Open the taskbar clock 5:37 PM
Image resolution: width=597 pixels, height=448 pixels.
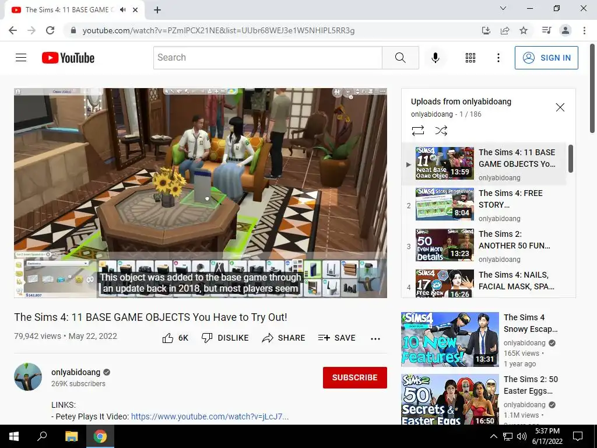(547, 436)
